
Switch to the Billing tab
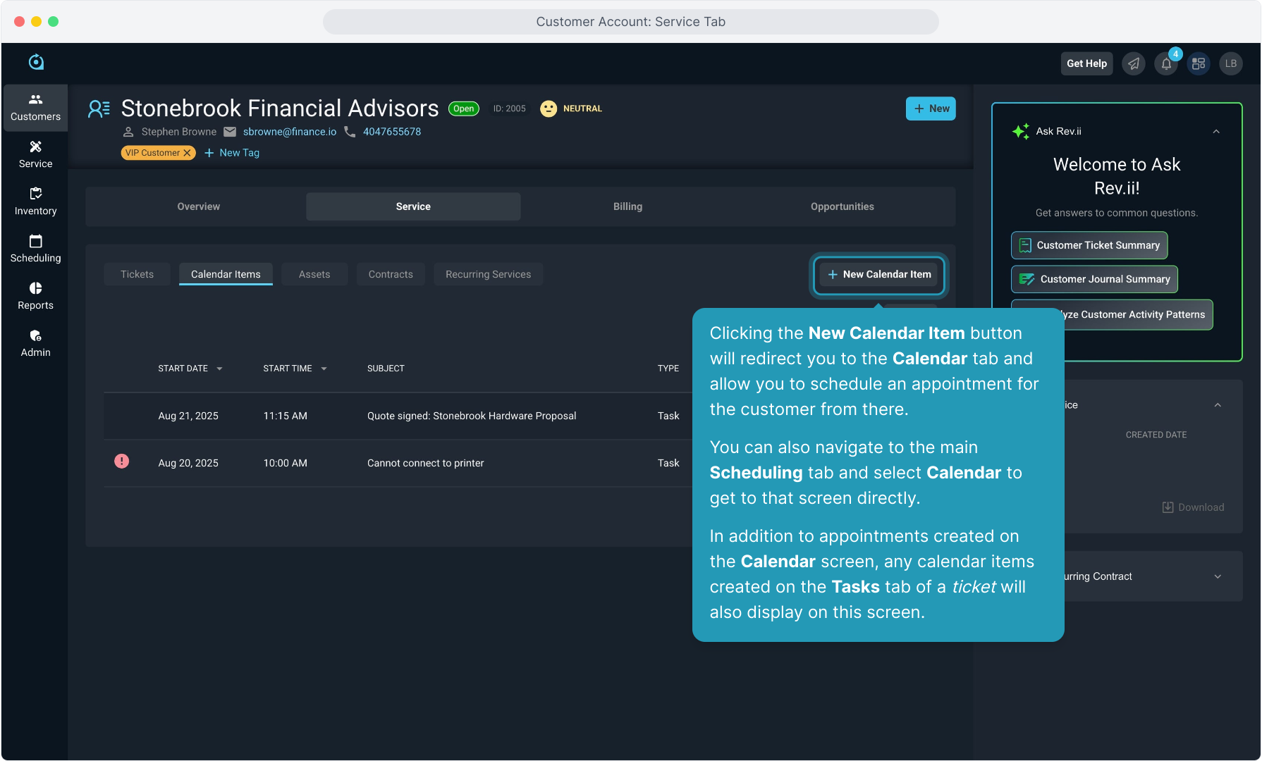[x=627, y=206]
